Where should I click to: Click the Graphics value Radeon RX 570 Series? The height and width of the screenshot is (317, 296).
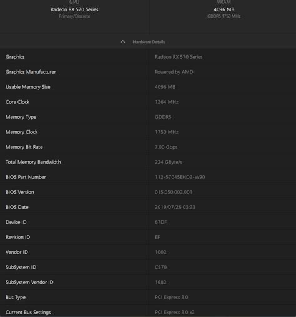click(x=179, y=57)
